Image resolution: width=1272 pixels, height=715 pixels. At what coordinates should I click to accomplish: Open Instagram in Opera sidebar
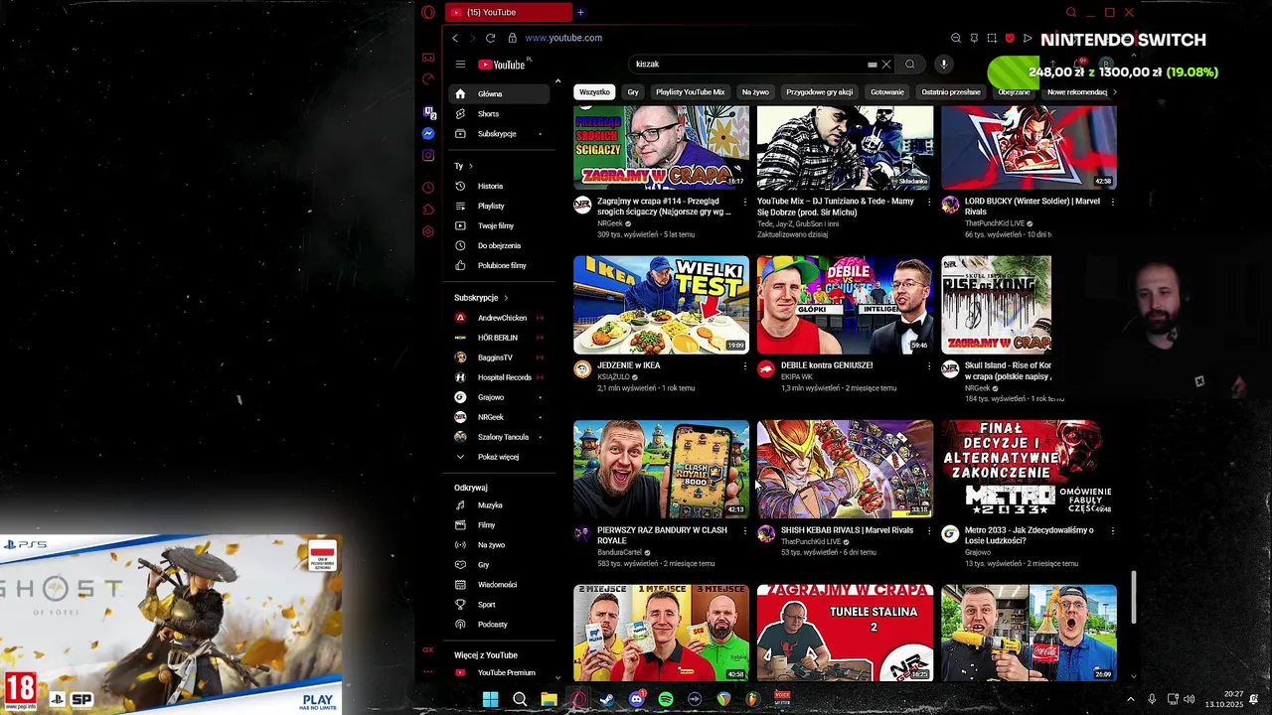[428, 155]
